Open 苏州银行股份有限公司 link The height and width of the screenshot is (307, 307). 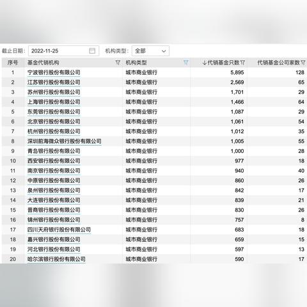click(x=54, y=92)
